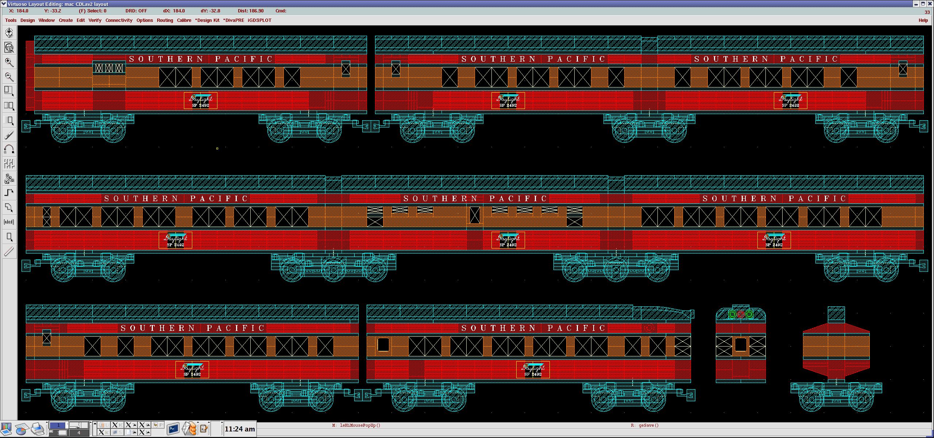Click the Create Instance blocks icon

pyautogui.click(x=9, y=178)
